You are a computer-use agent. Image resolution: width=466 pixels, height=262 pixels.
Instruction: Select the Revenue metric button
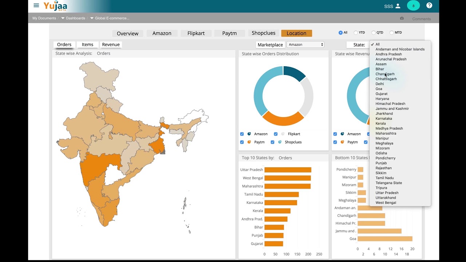point(111,44)
